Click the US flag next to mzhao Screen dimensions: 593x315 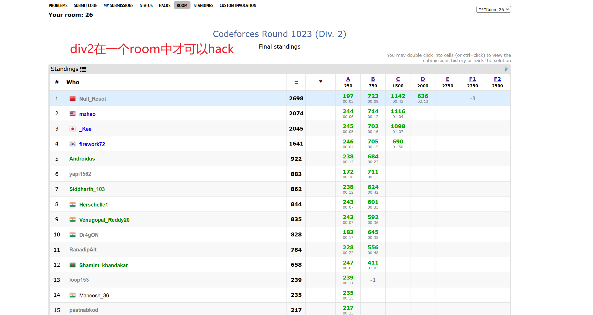coord(72,113)
